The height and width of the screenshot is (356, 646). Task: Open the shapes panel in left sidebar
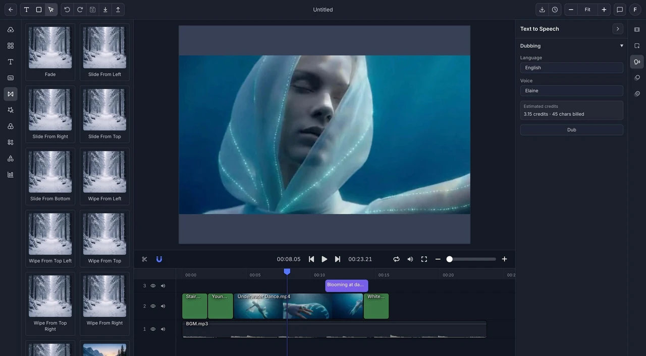point(11,159)
